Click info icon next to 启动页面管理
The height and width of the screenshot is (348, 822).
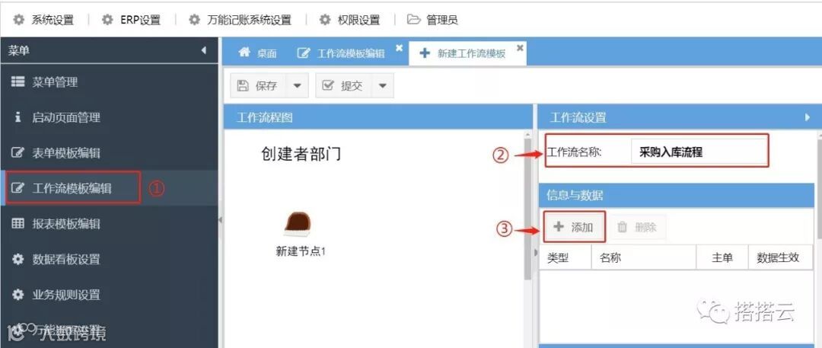tap(18, 117)
